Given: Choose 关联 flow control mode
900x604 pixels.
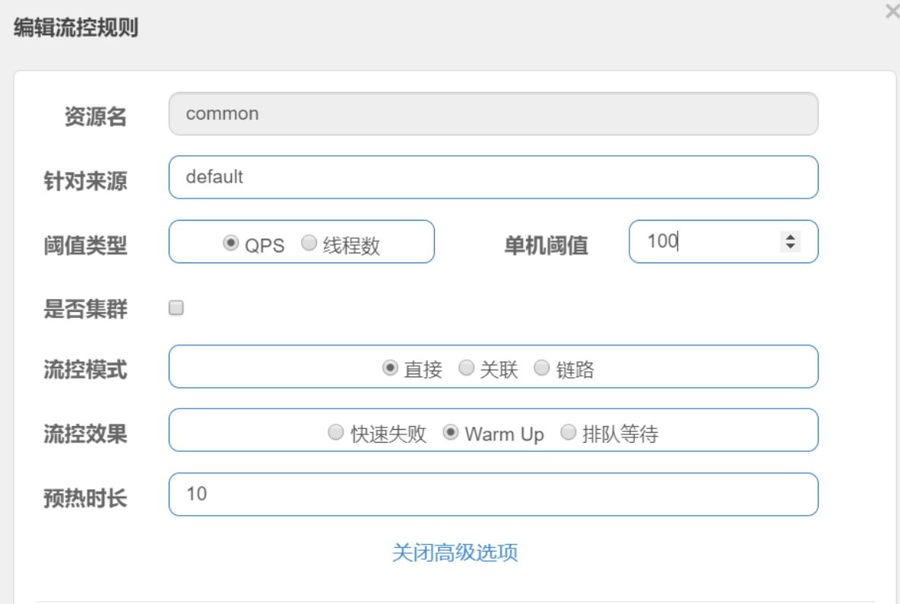Looking at the screenshot, I should (467, 368).
